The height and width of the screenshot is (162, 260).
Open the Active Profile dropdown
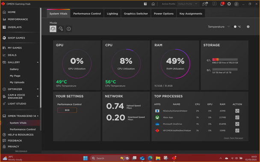[x=188, y=4]
